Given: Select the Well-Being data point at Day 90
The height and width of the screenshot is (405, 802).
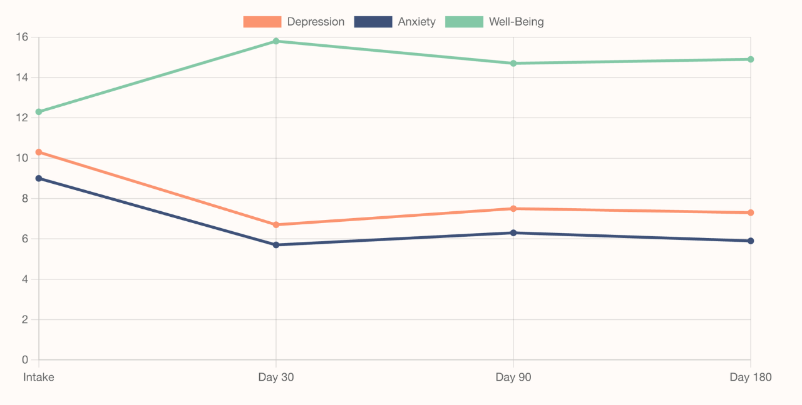Looking at the screenshot, I should (x=513, y=63).
